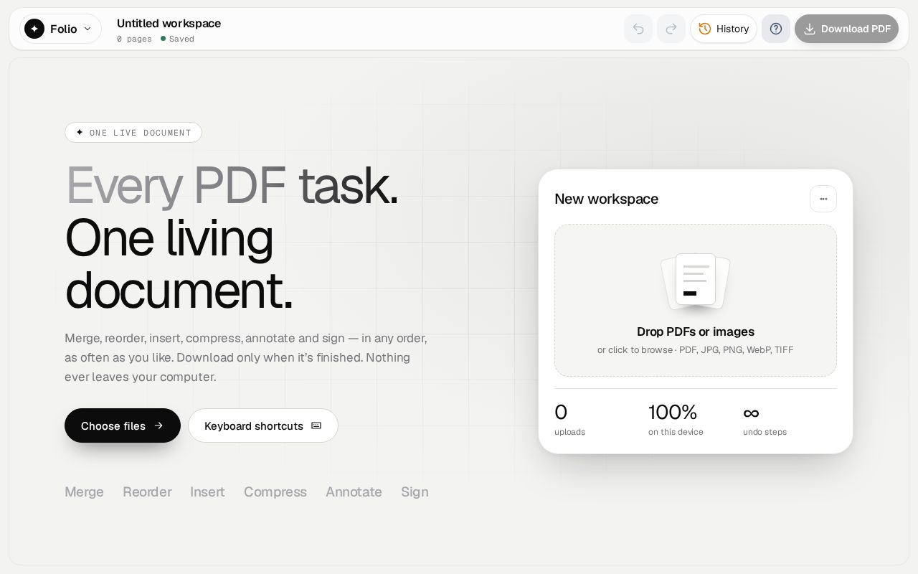Click the infinity undo steps statistic
The image size is (918, 574).
(765, 420)
